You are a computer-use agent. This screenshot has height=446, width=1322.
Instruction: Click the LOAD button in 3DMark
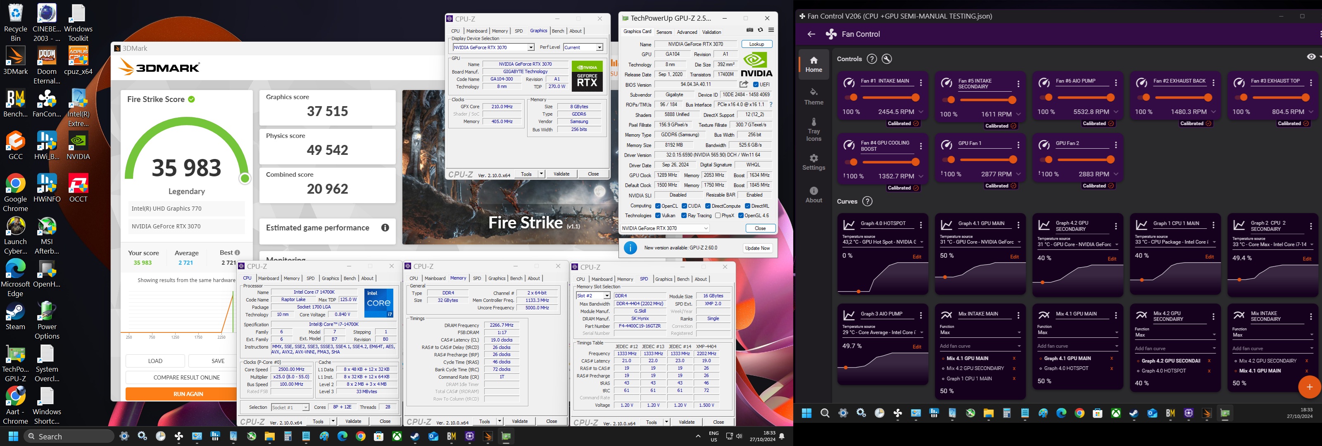155,361
